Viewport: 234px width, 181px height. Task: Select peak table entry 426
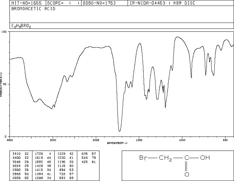pos(85,162)
